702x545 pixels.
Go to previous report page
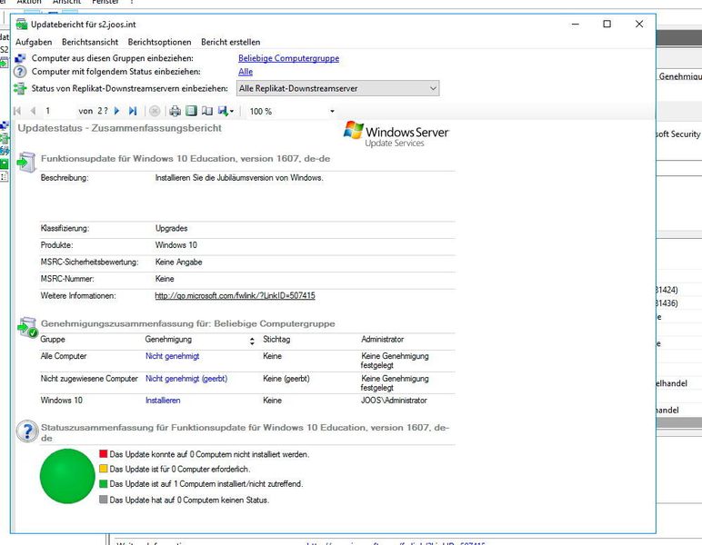click(33, 111)
